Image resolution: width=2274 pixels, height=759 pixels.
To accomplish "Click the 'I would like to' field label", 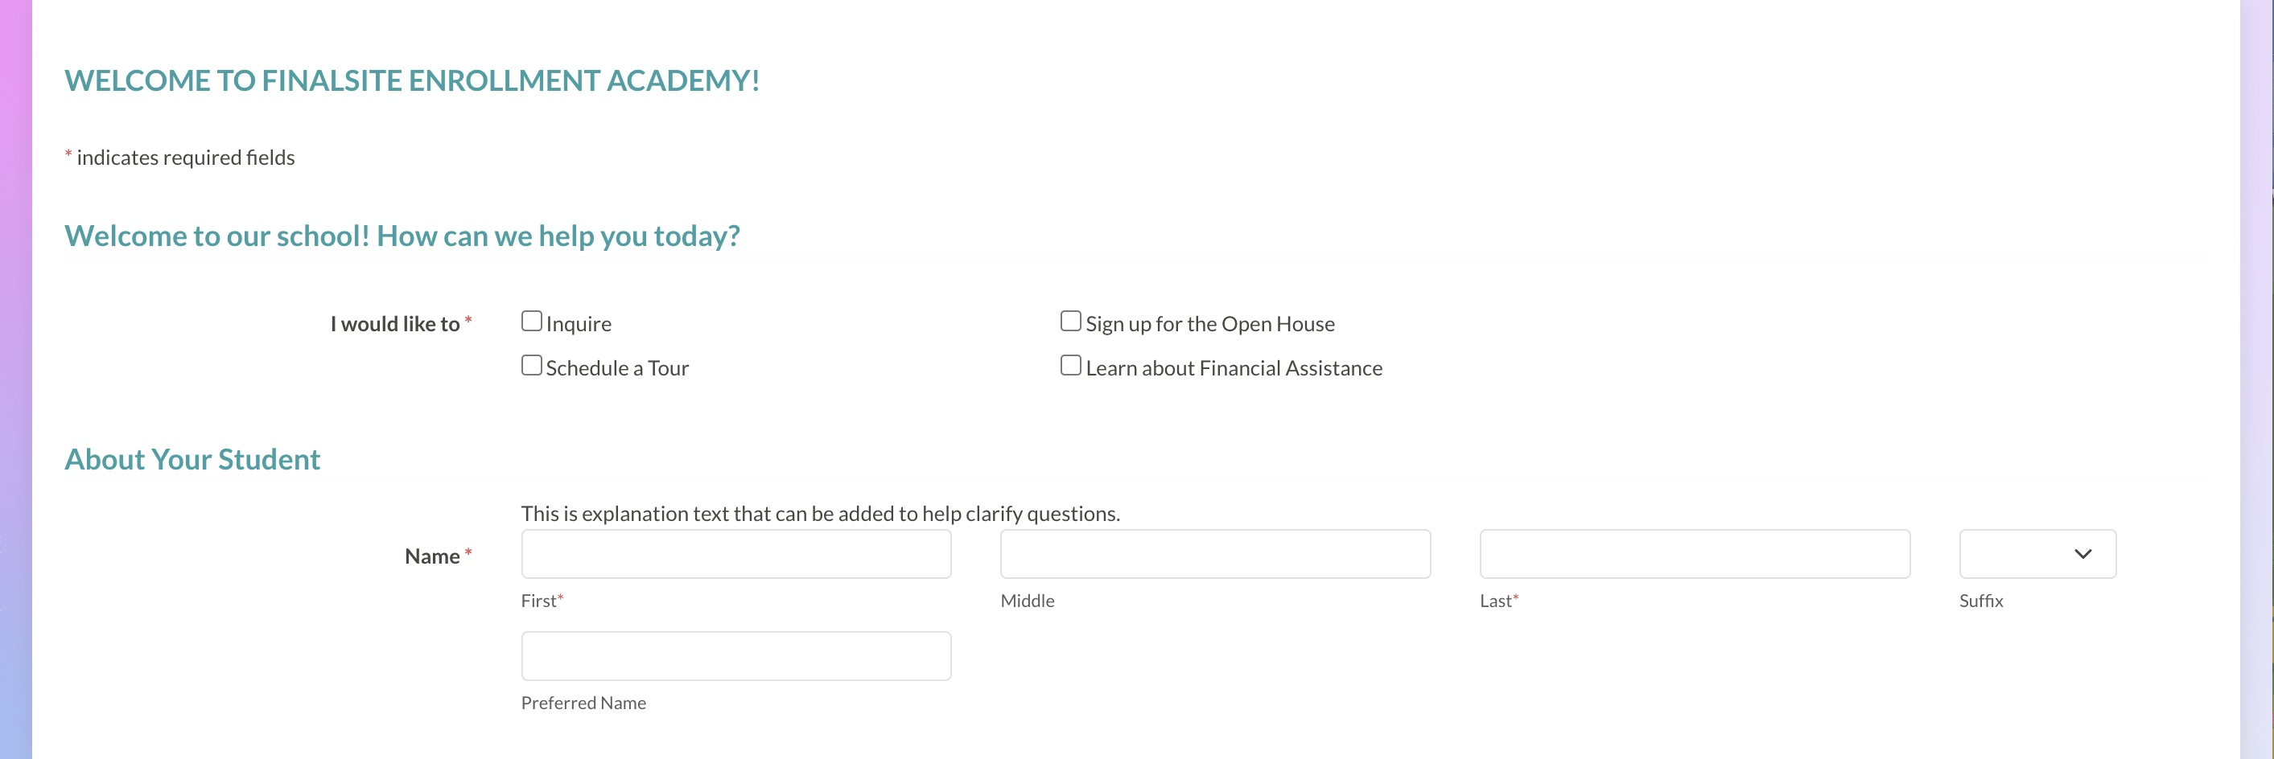I will pos(394,325).
